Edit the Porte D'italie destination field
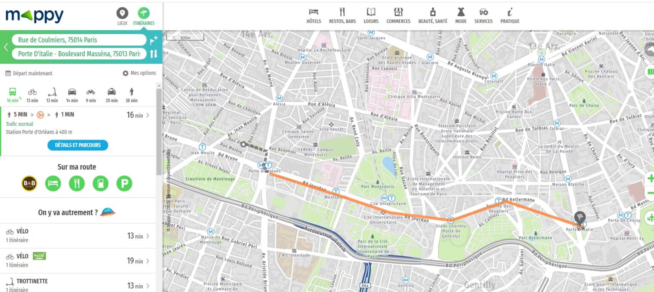This screenshot has width=654, height=292. pyautogui.click(x=79, y=54)
